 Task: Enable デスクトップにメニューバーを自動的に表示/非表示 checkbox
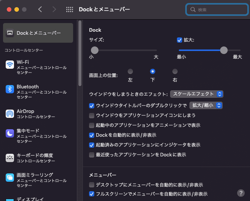click(x=92, y=185)
